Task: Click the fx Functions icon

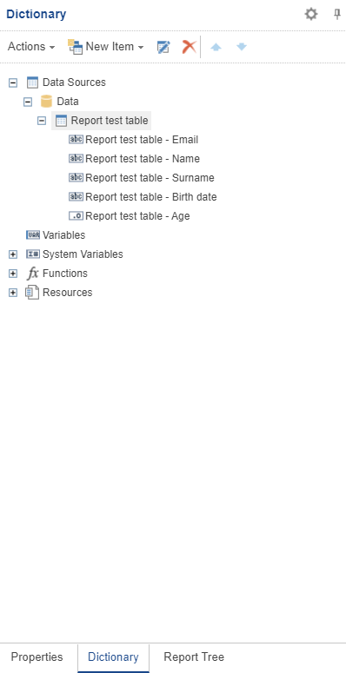Action: pyautogui.click(x=33, y=274)
